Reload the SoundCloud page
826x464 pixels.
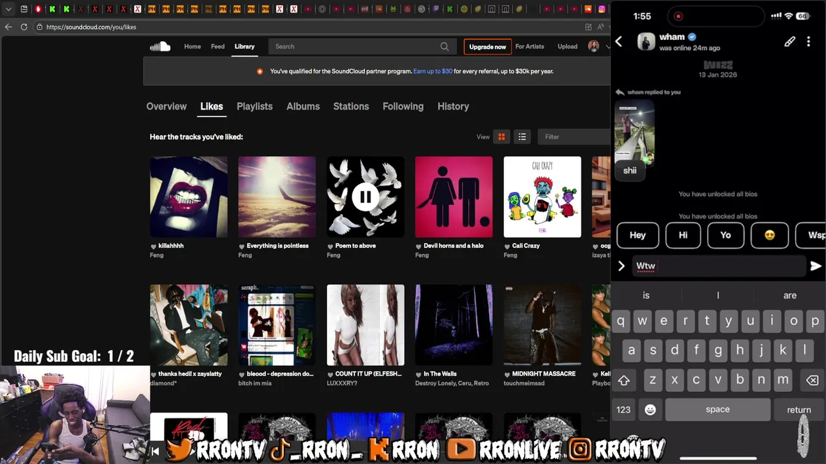click(x=24, y=27)
